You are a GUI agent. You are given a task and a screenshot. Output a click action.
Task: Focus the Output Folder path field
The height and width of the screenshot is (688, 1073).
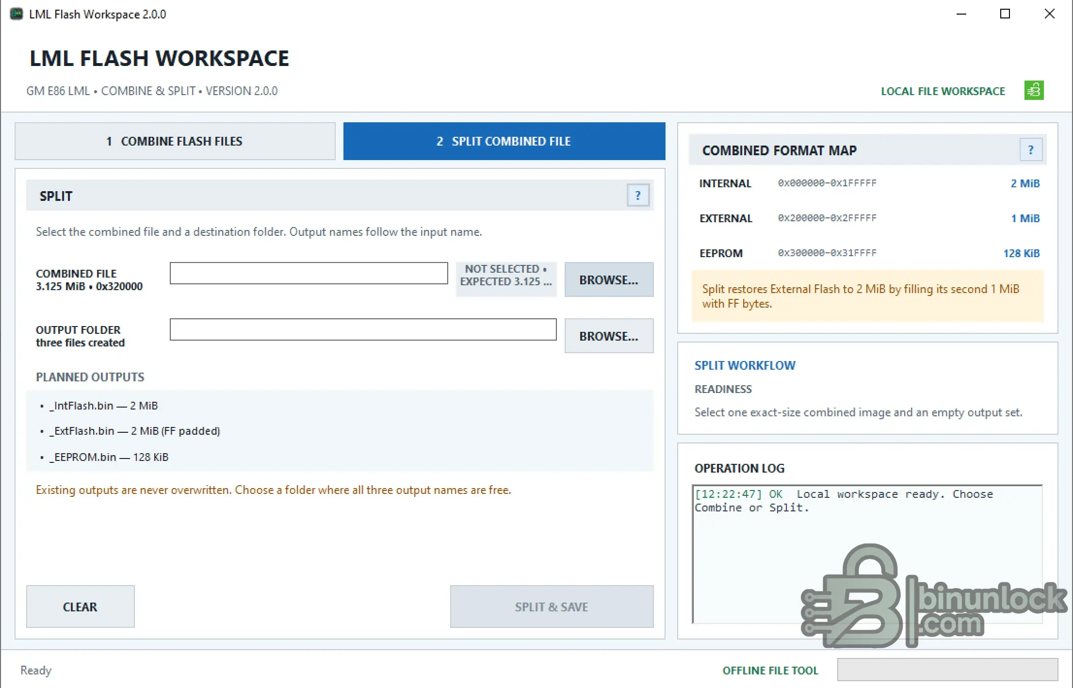363,330
